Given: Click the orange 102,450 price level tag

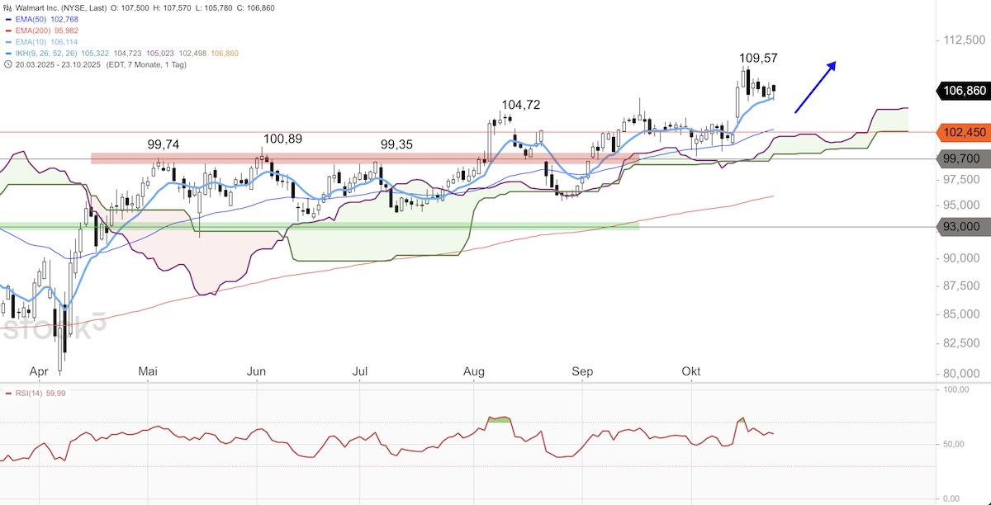Looking at the screenshot, I should tap(962, 132).
